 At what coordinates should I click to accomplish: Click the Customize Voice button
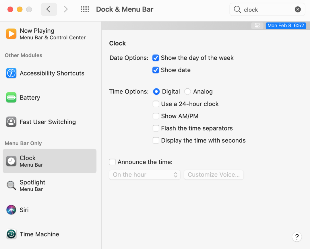pyautogui.click(x=214, y=175)
